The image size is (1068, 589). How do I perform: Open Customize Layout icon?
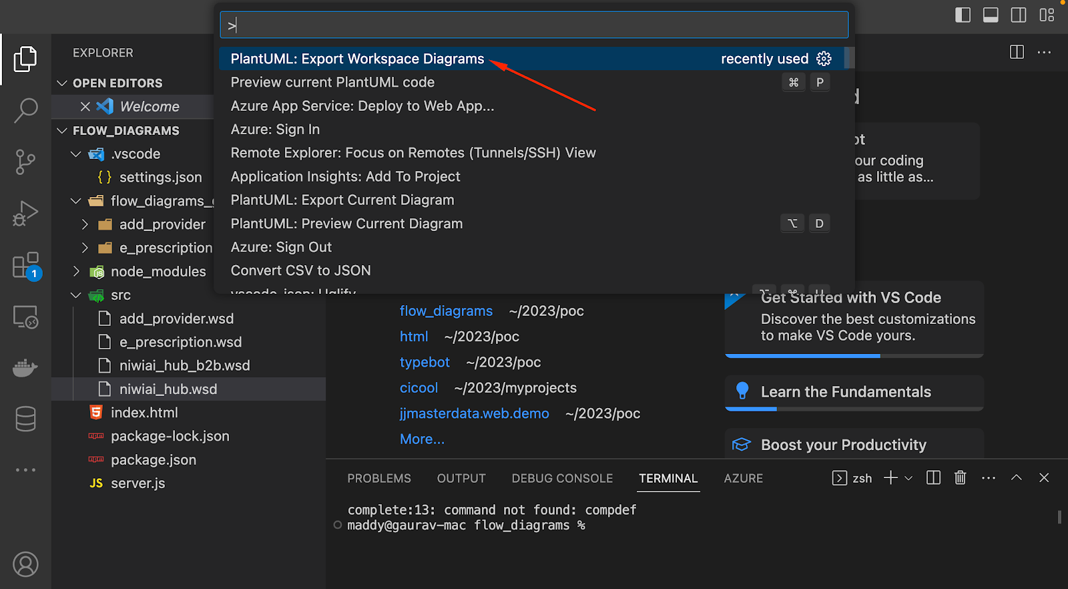(1047, 15)
